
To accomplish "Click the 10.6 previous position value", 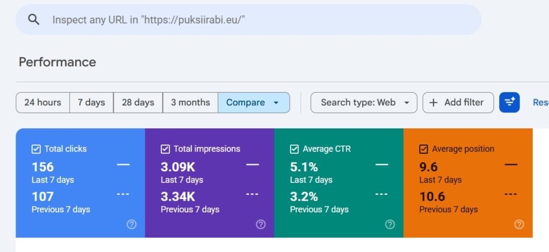I will (432, 197).
